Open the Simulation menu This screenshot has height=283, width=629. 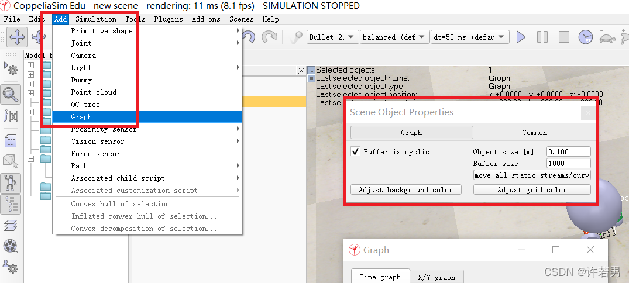(96, 19)
